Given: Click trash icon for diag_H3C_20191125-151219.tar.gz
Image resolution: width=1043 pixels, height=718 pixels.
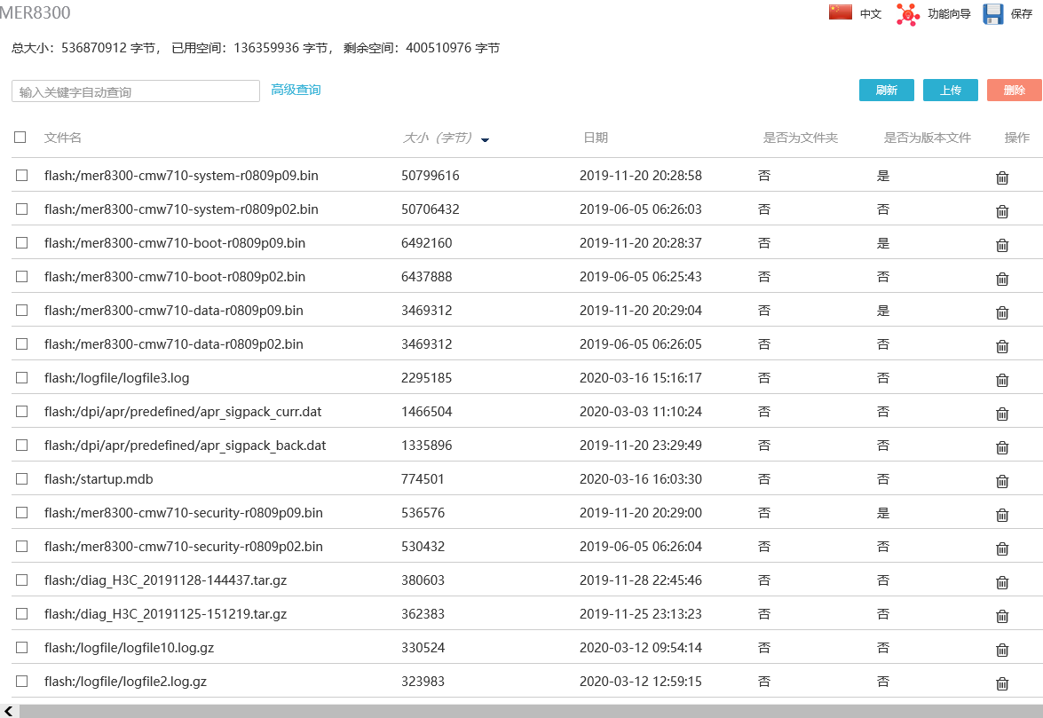Looking at the screenshot, I should [x=1002, y=616].
